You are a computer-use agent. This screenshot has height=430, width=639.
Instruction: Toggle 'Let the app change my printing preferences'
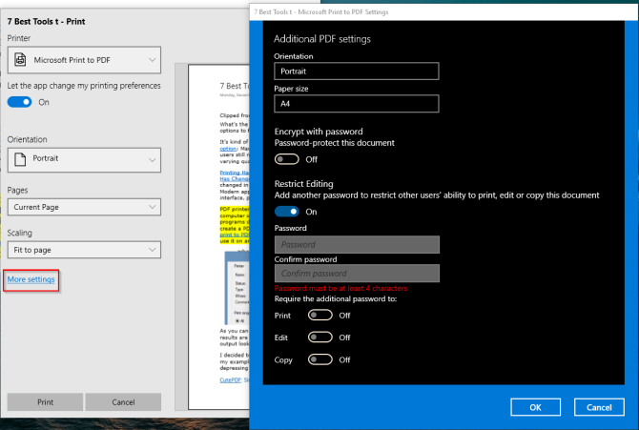[19, 102]
